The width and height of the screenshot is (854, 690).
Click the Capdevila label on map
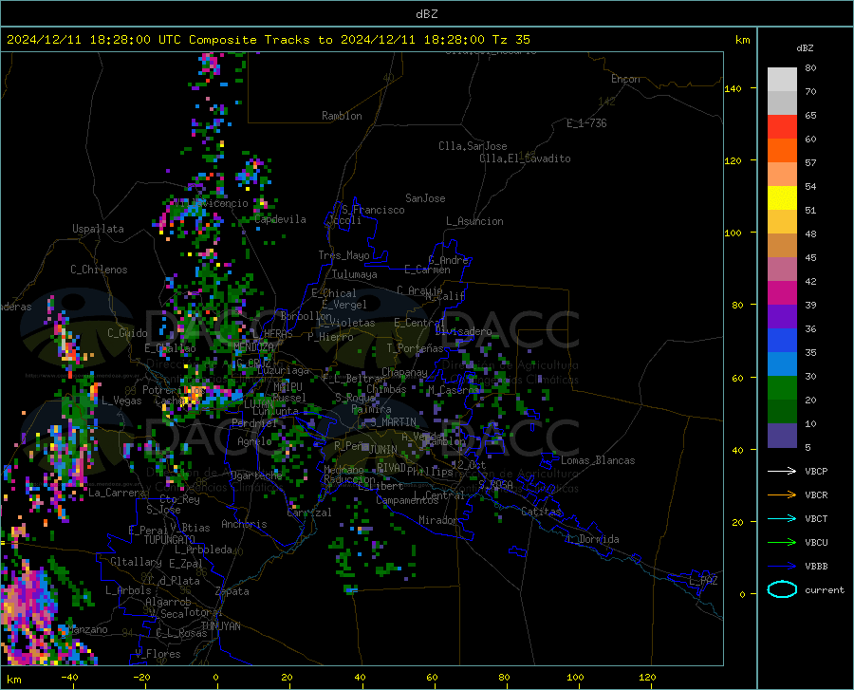[281, 219]
